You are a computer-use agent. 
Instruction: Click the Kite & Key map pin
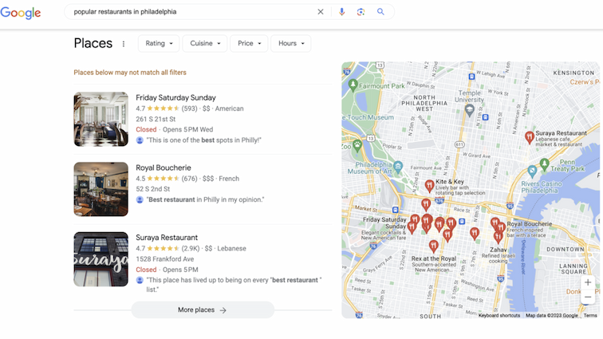(430, 186)
